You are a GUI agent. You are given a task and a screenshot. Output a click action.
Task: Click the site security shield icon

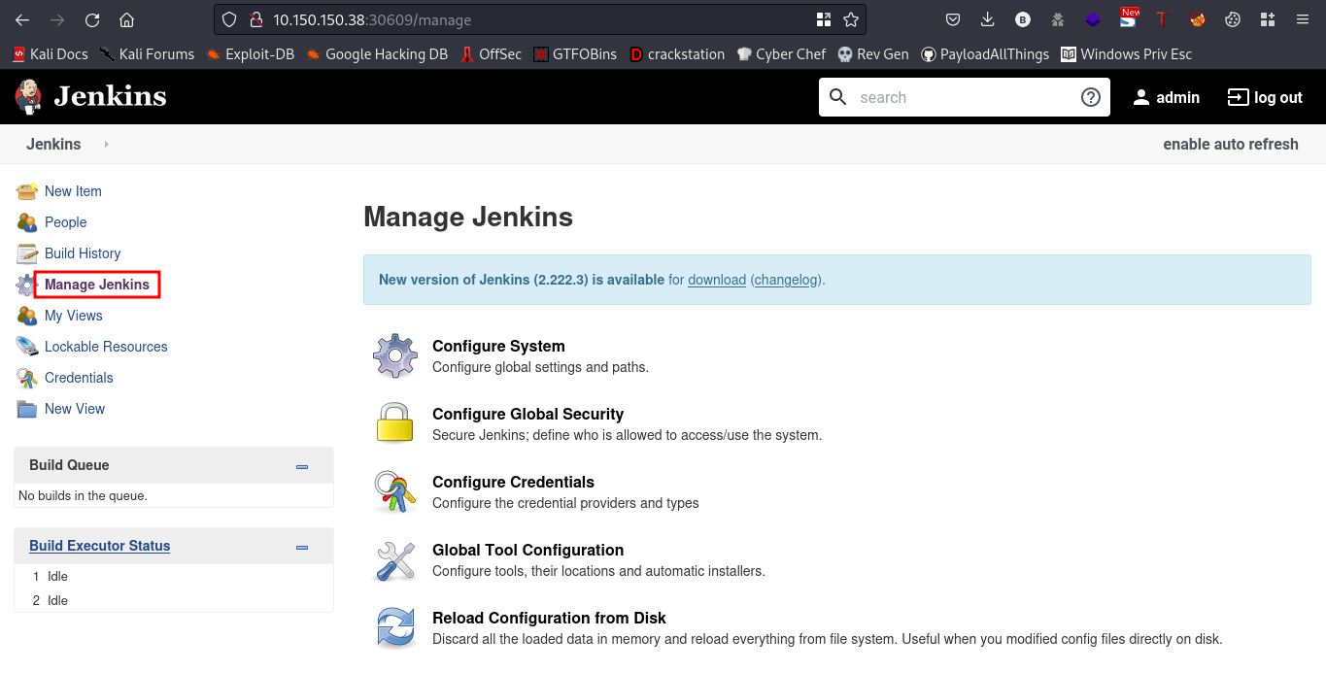pos(229,19)
